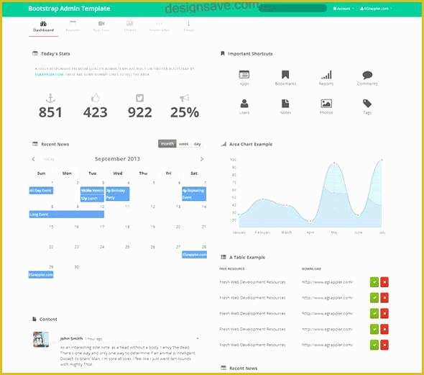Click the bookmark icon beside Important Shortcuts
The width and height of the screenshot is (424, 375).
pyautogui.click(x=223, y=53)
